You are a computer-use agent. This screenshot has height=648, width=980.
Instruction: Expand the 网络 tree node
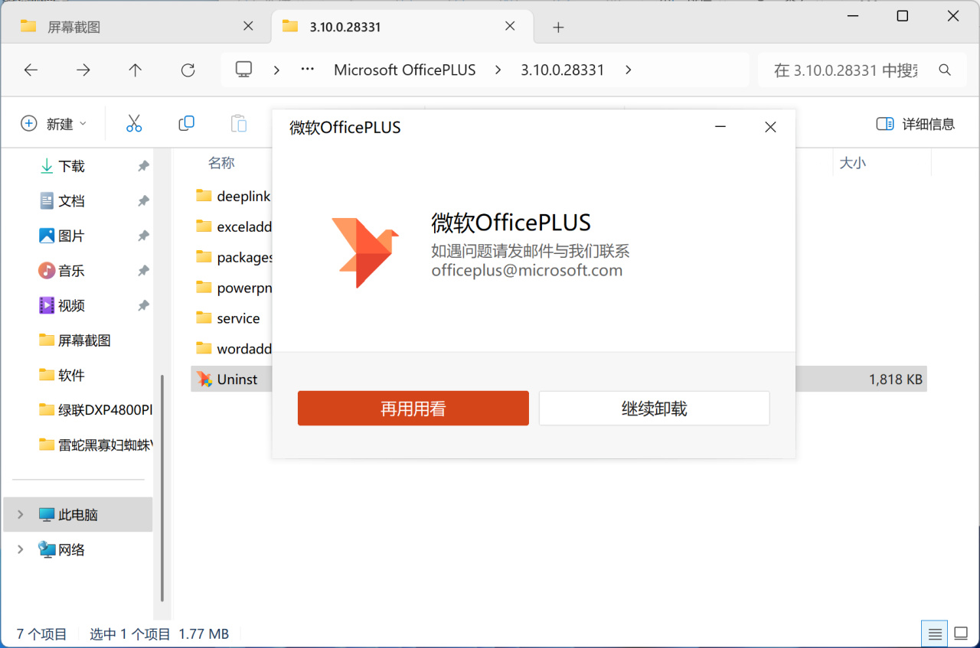tap(21, 549)
